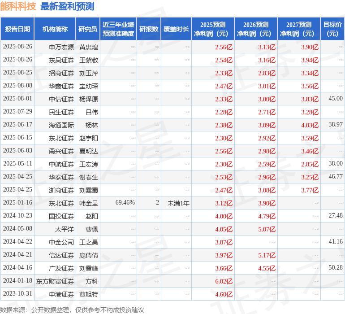The width and height of the screenshot is (345, 314).
Task: Sort by 报告日期 column header
Action: click(17, 29)
